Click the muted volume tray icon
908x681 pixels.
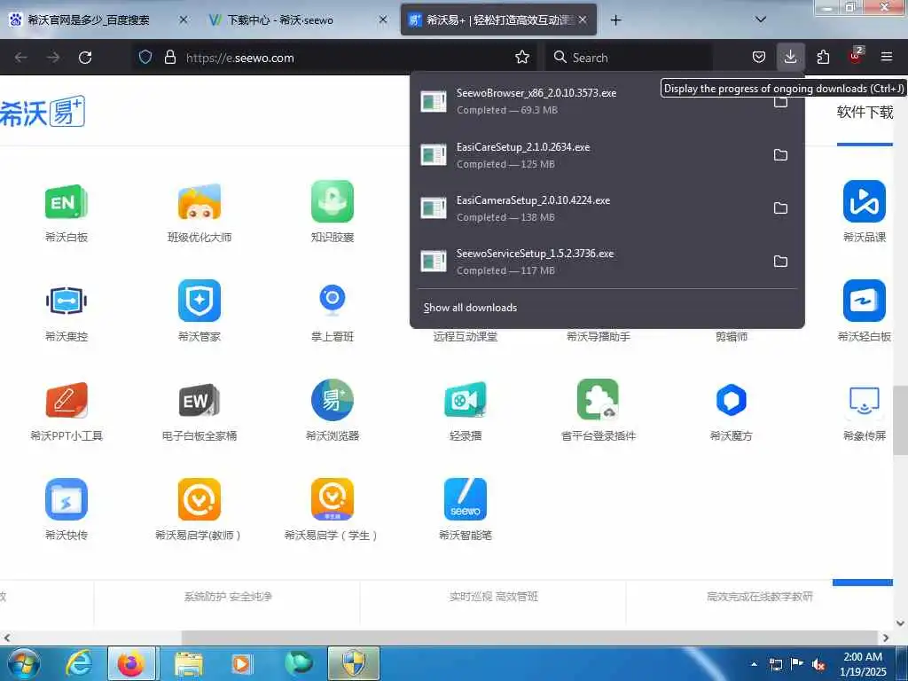[818, 664]
